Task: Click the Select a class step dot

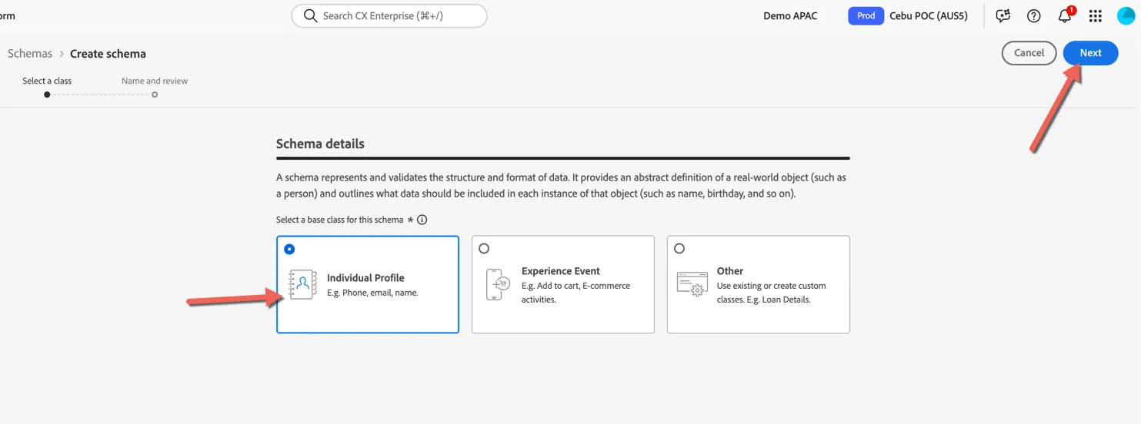Action: click(47, 94)
